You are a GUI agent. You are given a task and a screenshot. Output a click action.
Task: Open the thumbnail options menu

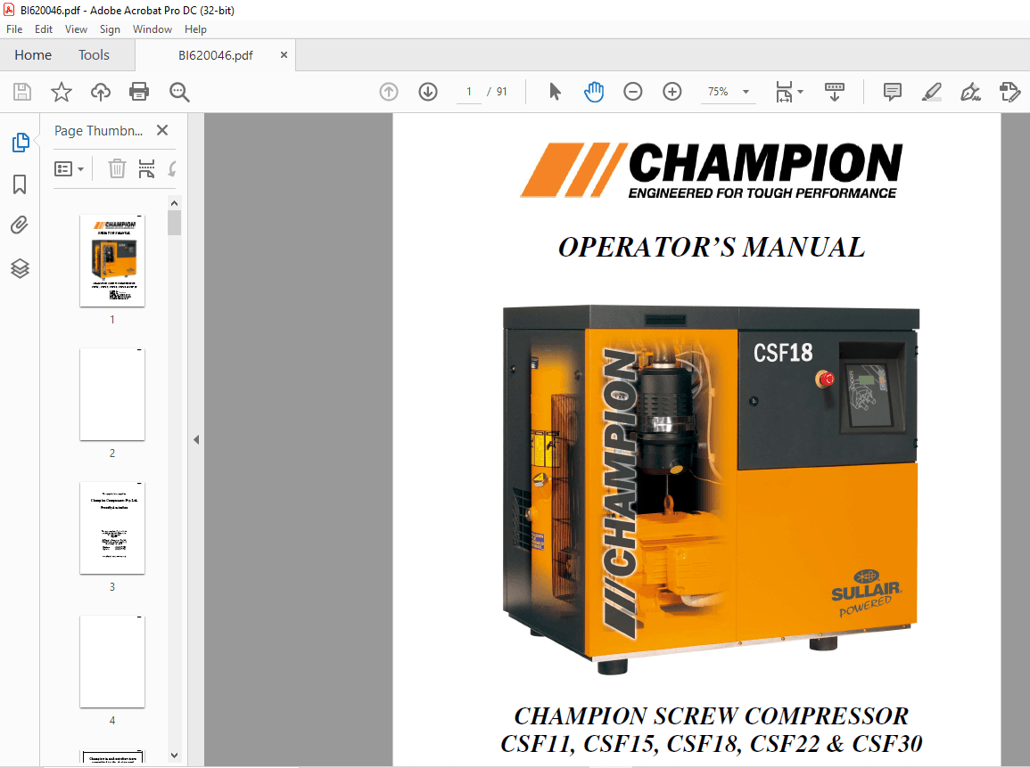click(x=70, y=168)
